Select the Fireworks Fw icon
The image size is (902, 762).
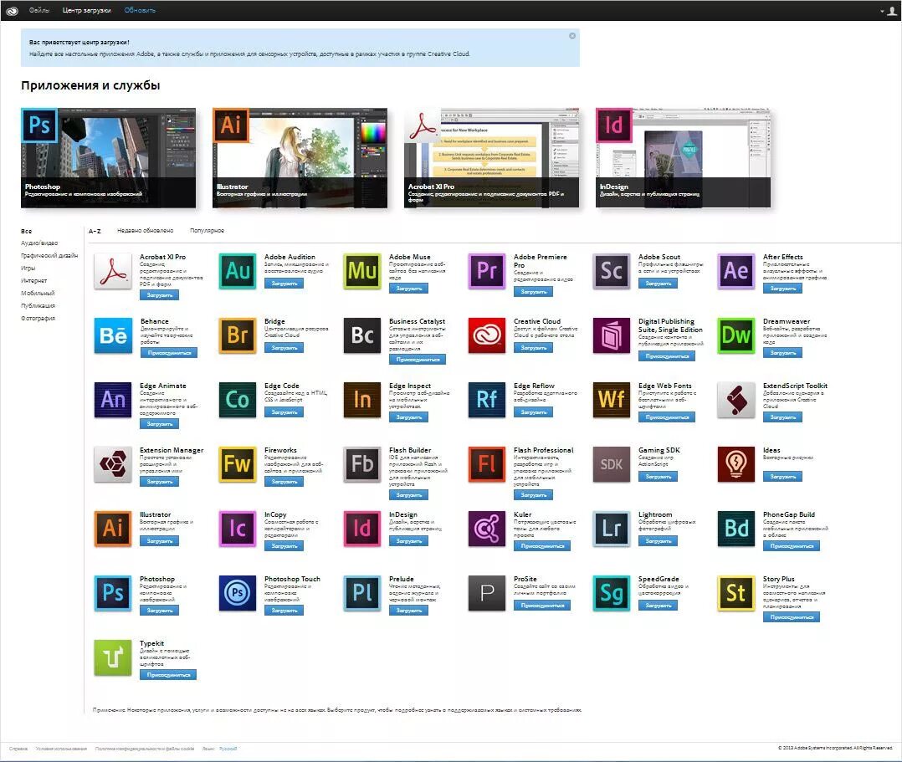tap(238, 464)
